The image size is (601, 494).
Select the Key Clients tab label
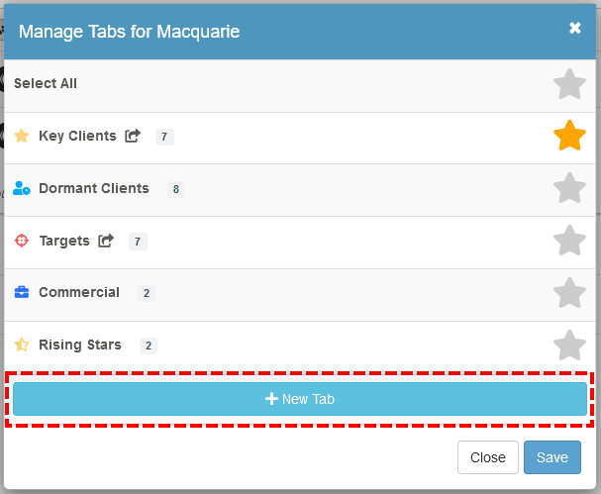[77, 136]
